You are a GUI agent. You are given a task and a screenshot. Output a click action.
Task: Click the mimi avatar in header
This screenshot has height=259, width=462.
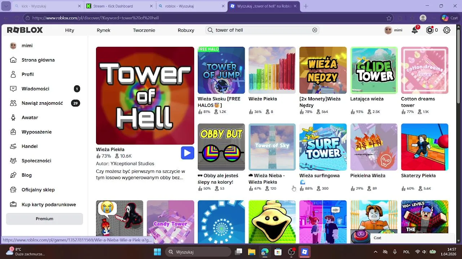pos(388,30)
